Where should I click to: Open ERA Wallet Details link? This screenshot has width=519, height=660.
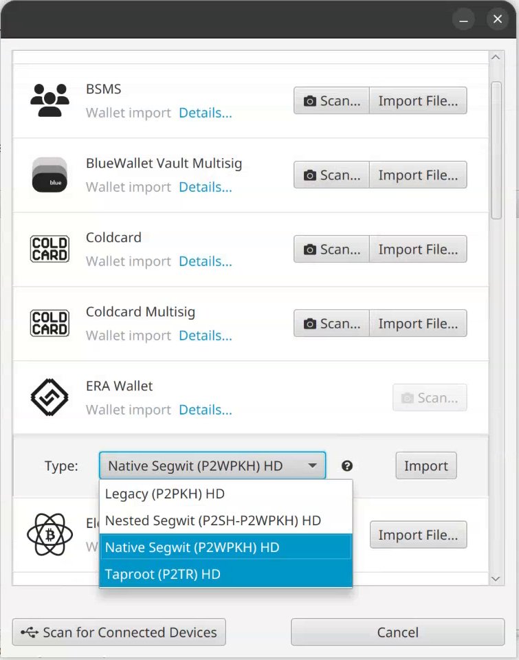(206, 410)
